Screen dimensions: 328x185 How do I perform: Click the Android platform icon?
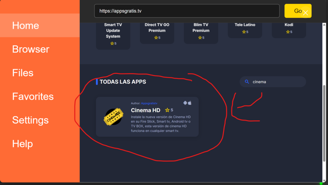185,103
